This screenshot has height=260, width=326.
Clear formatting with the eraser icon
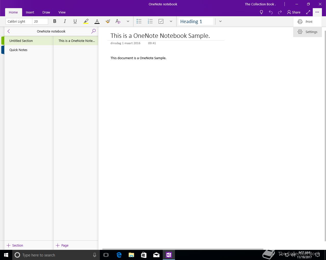click(118, 21)
